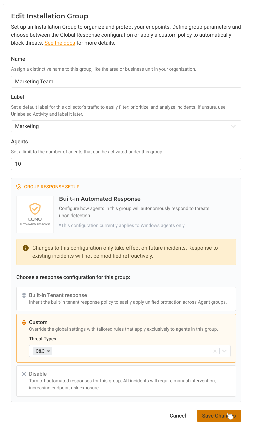The image size is (256, 429).
Task: Click the Edit Installation Group heading
Action: tap(50, 16)
